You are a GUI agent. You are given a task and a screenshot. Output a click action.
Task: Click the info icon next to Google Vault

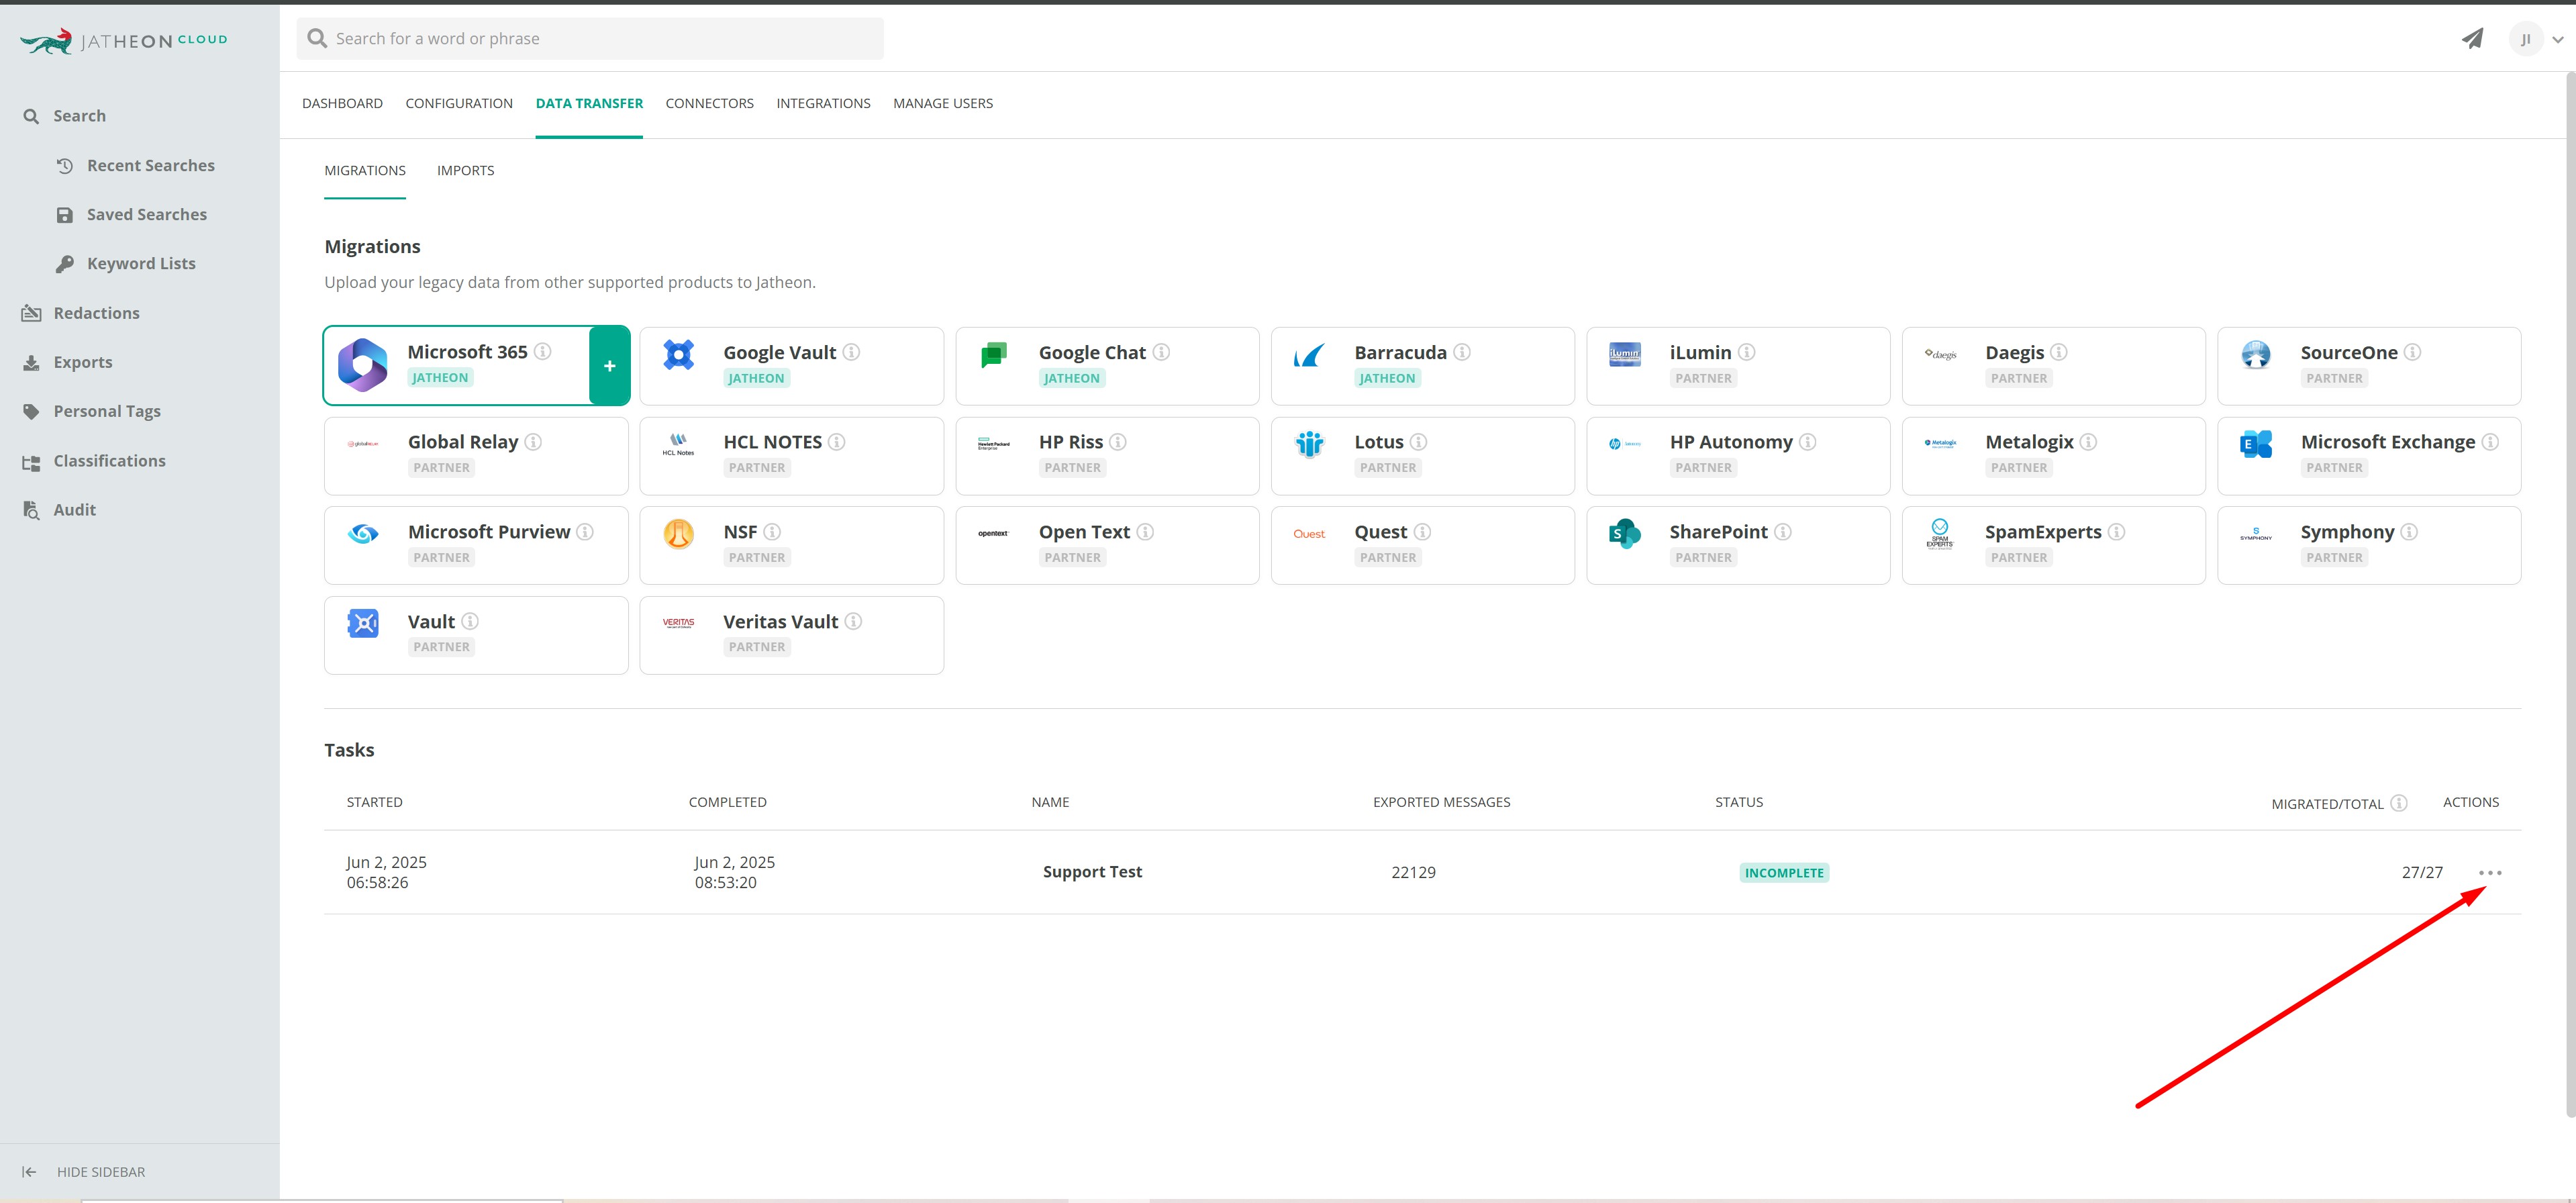tap(851, 352)
